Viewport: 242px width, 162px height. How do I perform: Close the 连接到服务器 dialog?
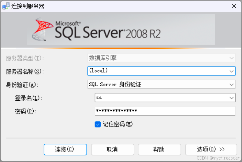[x=234, y=6]
